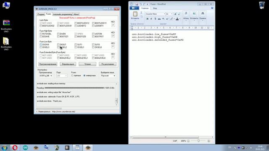
Task: Click the WordPad zoom in plus button
Action: tap(208, 141)
